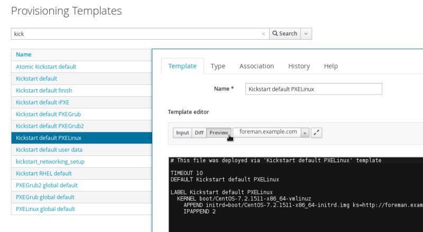Click the fullscreen expand icon in the editor toolbar
Viewport: 423px width, 232px height.
[x=316, y=133]
